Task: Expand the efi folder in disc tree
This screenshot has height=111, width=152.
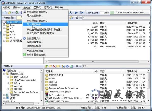Action: [x=4, y=28]
